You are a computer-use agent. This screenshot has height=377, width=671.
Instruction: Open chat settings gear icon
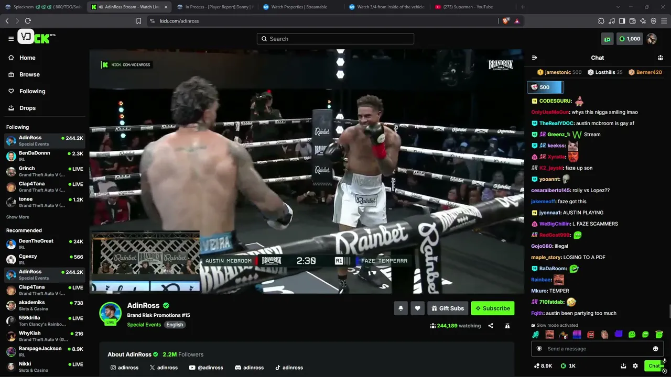point(635,366)
